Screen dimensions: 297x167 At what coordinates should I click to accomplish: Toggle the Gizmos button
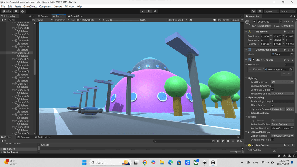point(235,20)
